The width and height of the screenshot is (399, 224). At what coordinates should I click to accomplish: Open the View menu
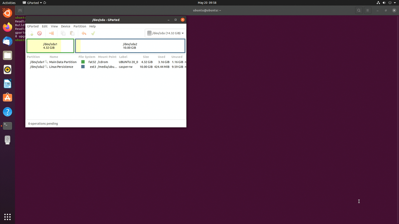[x=54, y=26]
